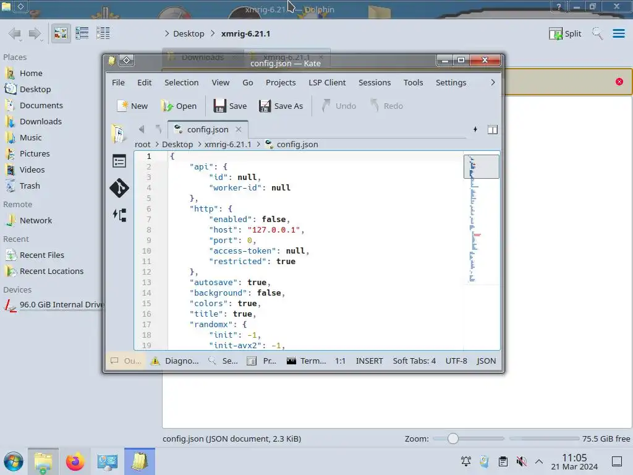This screenshot has width=633, height=475.
Task: Open the start menu launcher
Action: [14, 461]
